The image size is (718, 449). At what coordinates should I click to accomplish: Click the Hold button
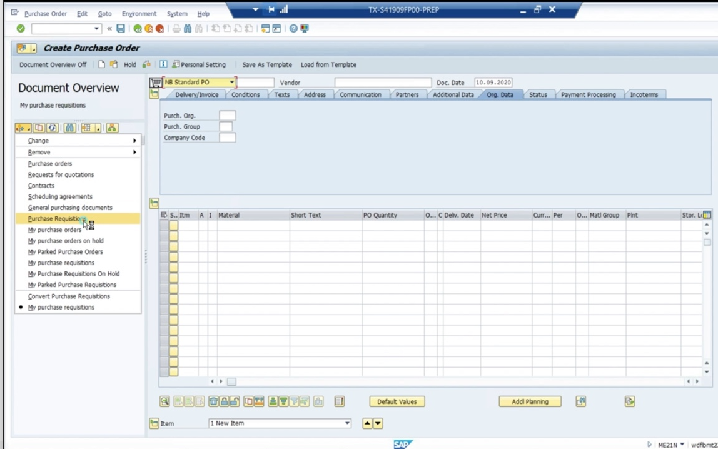(130, 64)
